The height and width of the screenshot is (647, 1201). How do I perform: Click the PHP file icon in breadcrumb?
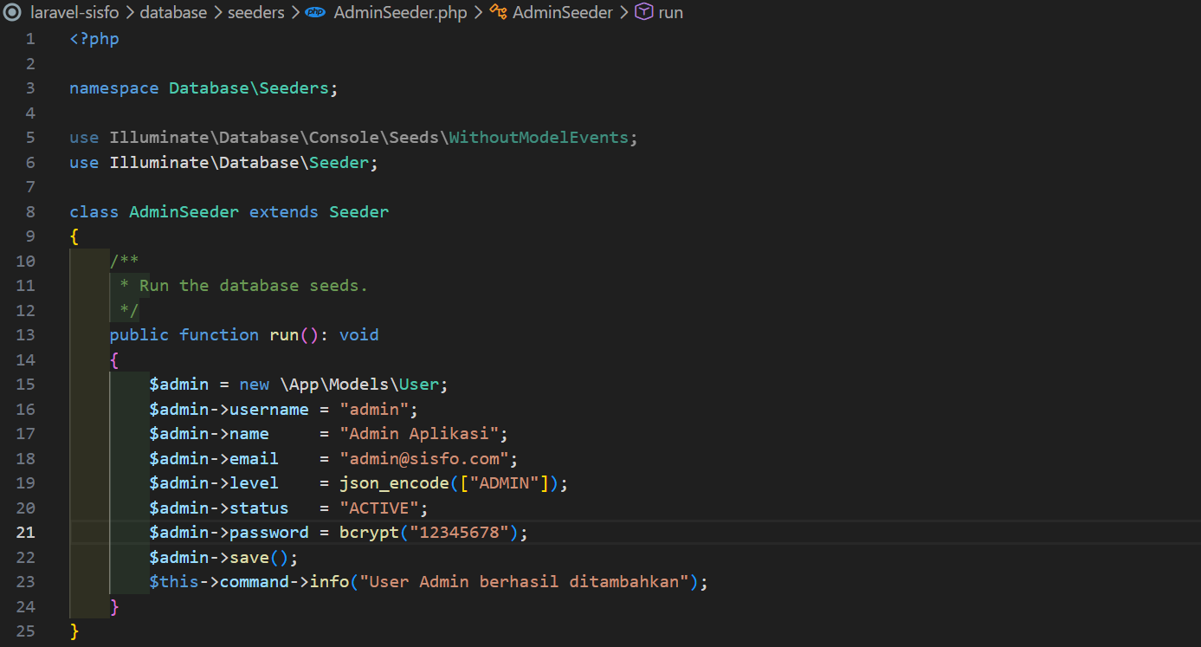coord(315,12)
